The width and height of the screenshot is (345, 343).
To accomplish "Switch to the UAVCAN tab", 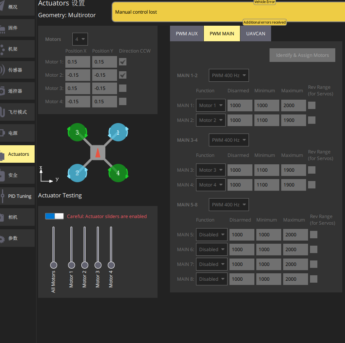I will click(x=256, y=34).
